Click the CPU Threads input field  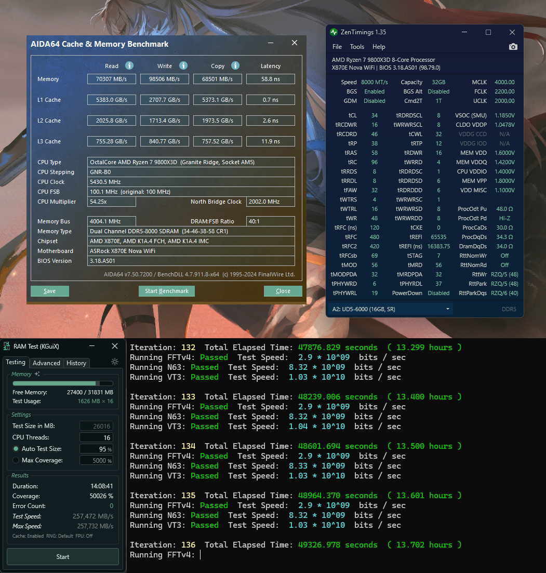click(96, 437)
